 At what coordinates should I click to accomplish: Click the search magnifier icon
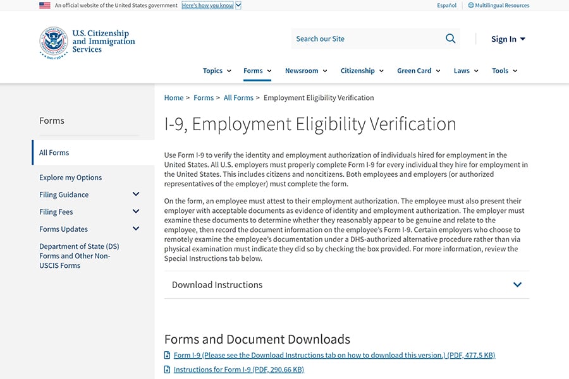point(450,39)
